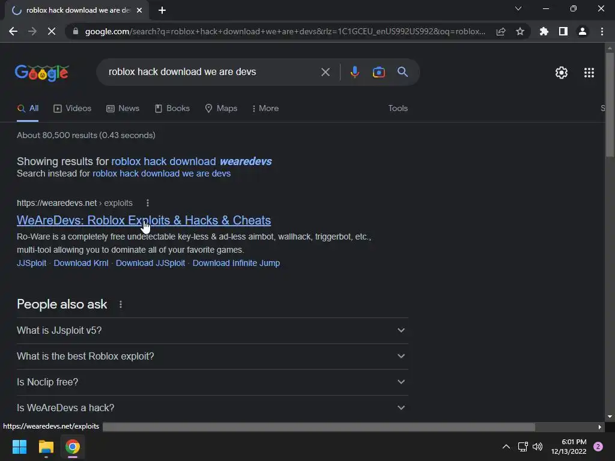
Task: Open a new tab with the plus button
Action: (x=162, y=10)
